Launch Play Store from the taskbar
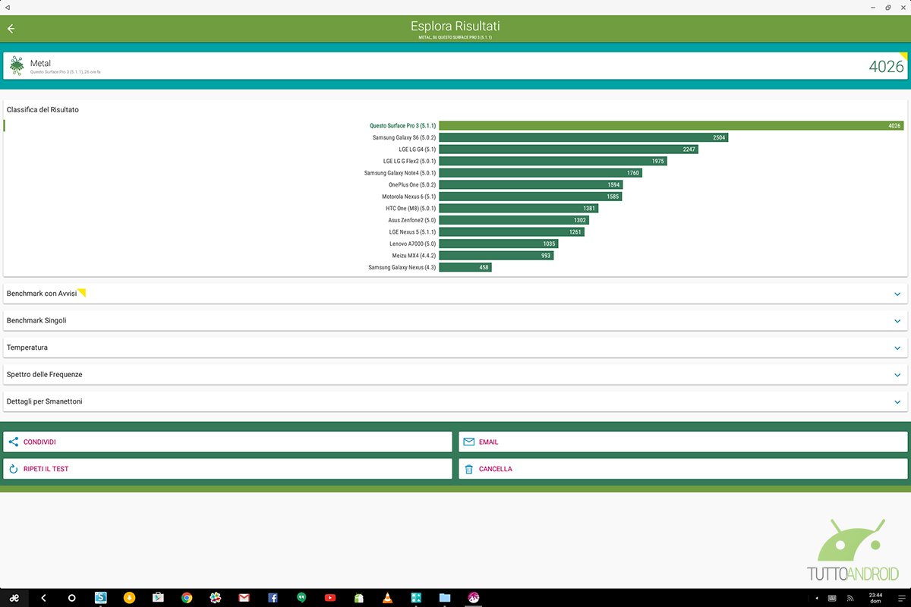This screenshot has height=607, width=911. (158, 598)
